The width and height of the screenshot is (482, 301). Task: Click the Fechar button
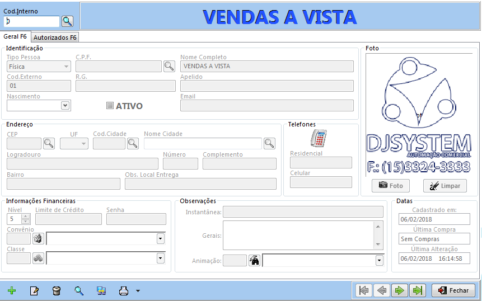tap(453, 290)
